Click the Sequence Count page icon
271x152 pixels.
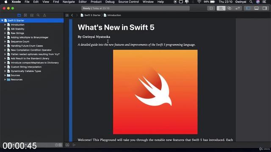[8, 41]
